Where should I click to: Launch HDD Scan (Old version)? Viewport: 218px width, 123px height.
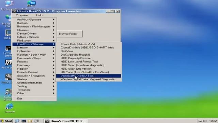coord(89,69)
